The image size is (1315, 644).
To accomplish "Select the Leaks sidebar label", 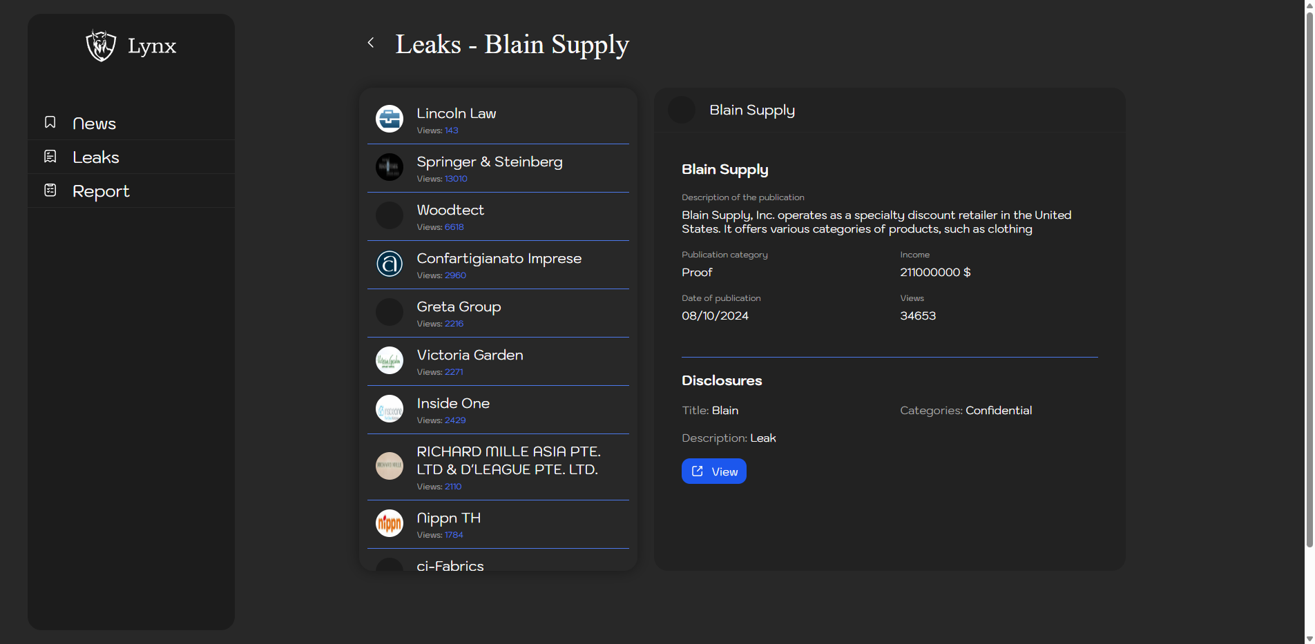I will coord(96,157).
